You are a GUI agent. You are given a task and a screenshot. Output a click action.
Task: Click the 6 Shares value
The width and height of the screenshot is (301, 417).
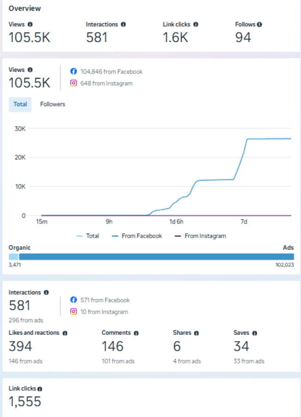(177, 346)
